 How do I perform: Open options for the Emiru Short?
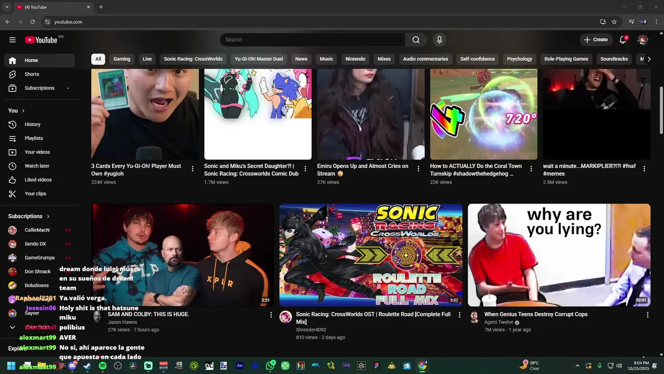[418, 169]
